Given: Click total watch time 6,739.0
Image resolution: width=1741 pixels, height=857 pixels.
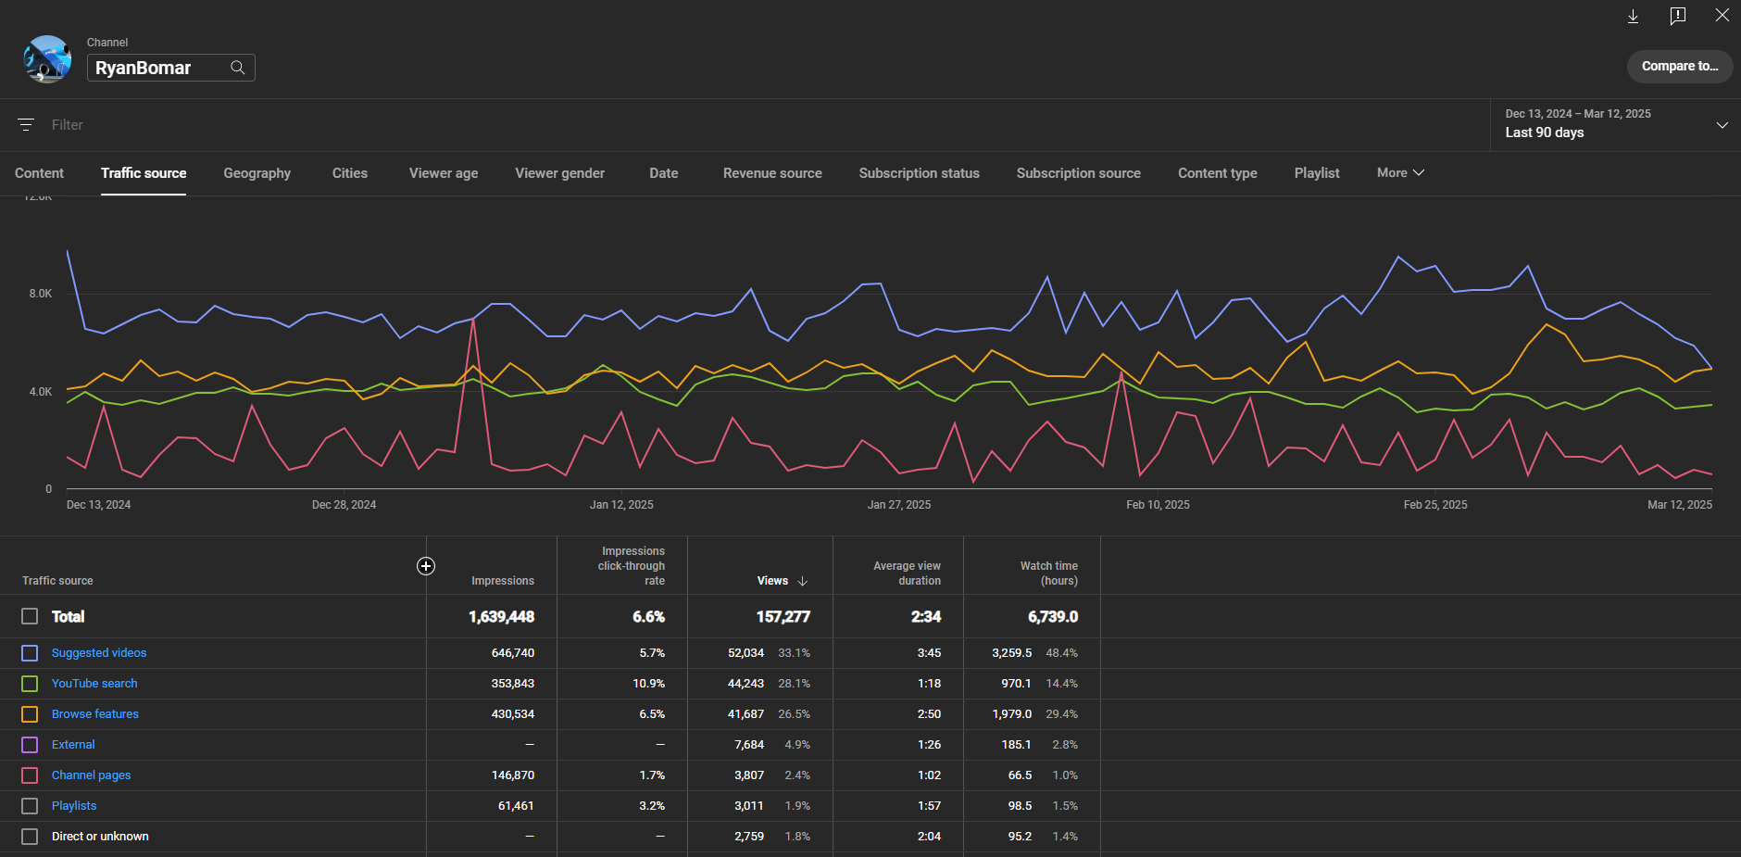Looking at the screenshot, I should point(1053,617).
